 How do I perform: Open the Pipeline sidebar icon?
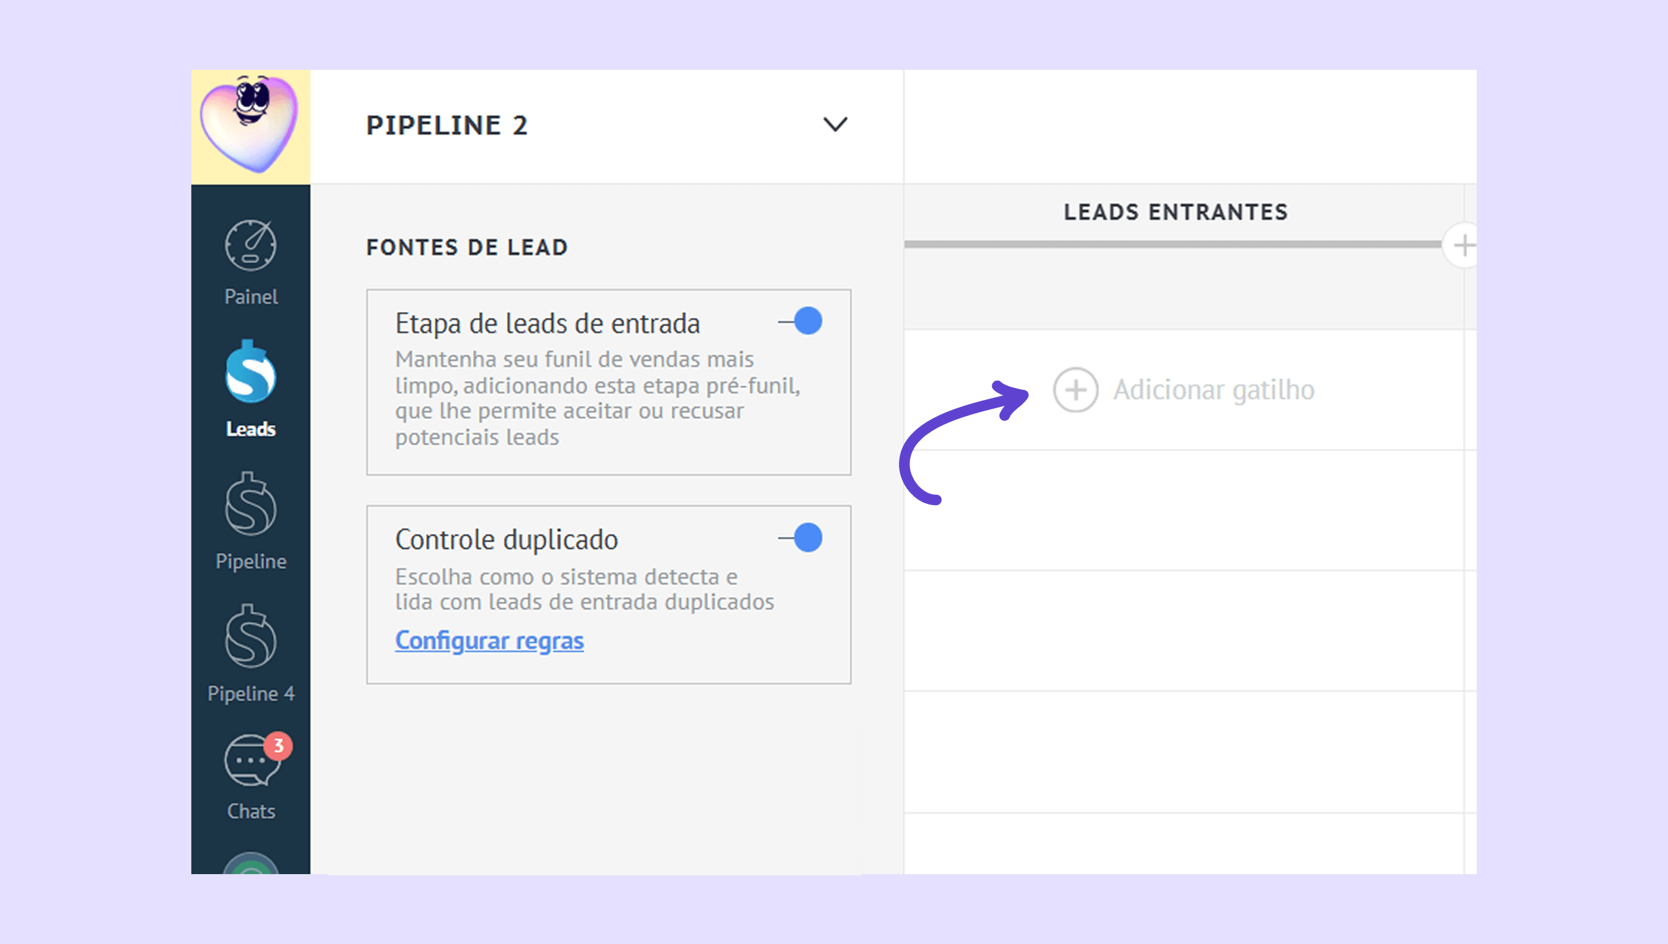pyautogui.click(x=250, y=506)
